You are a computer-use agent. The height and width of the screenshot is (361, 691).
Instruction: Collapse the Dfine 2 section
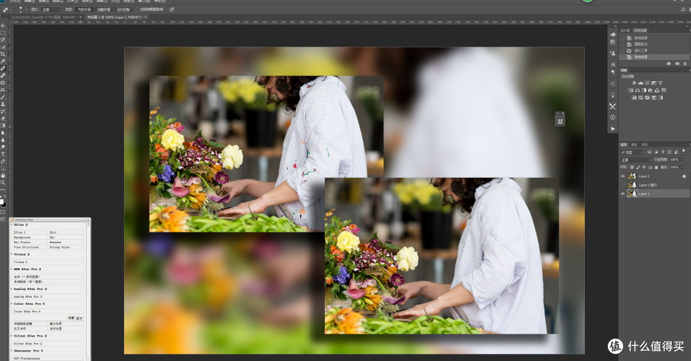tap(12, 225)
